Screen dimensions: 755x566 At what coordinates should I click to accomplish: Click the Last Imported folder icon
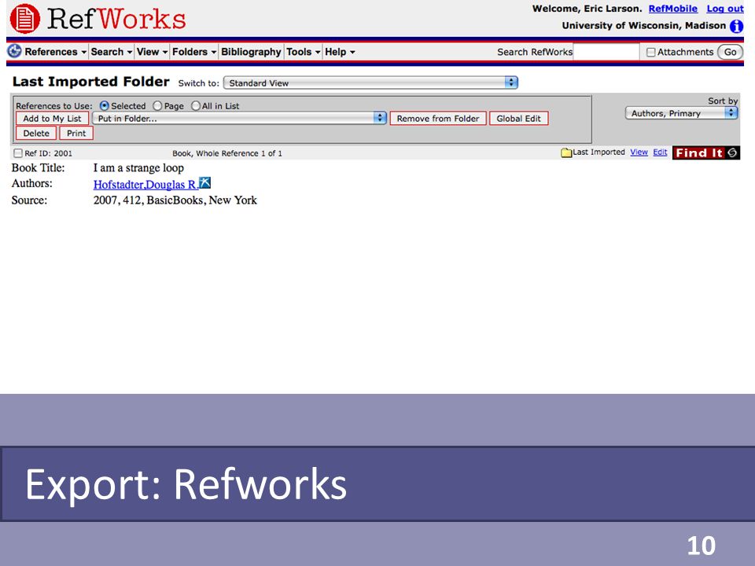[566, 153]
